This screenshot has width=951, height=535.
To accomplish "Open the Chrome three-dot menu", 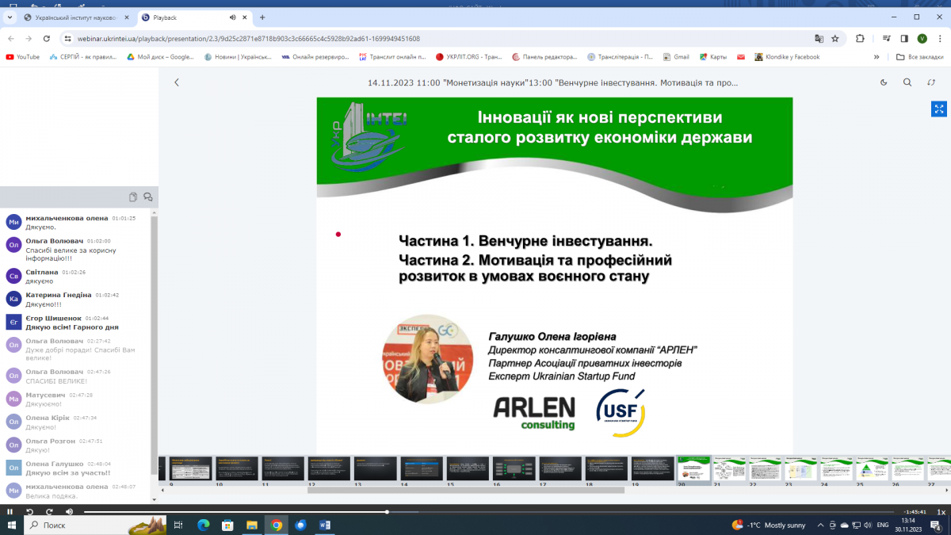I will 940,38.
